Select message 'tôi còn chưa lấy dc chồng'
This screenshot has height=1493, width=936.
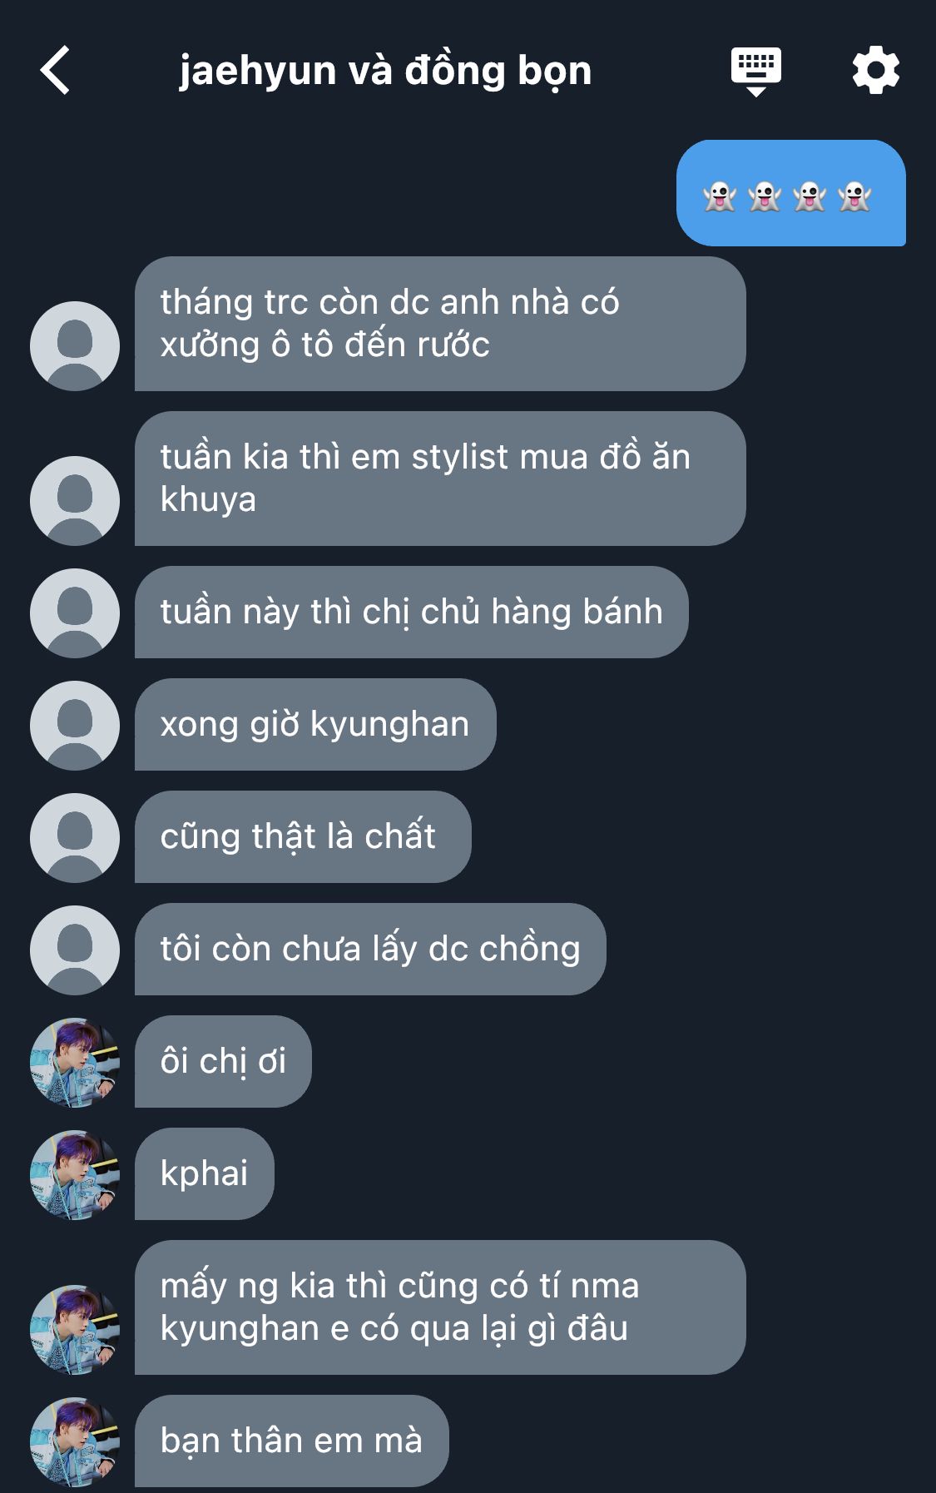tap(370, 950)
